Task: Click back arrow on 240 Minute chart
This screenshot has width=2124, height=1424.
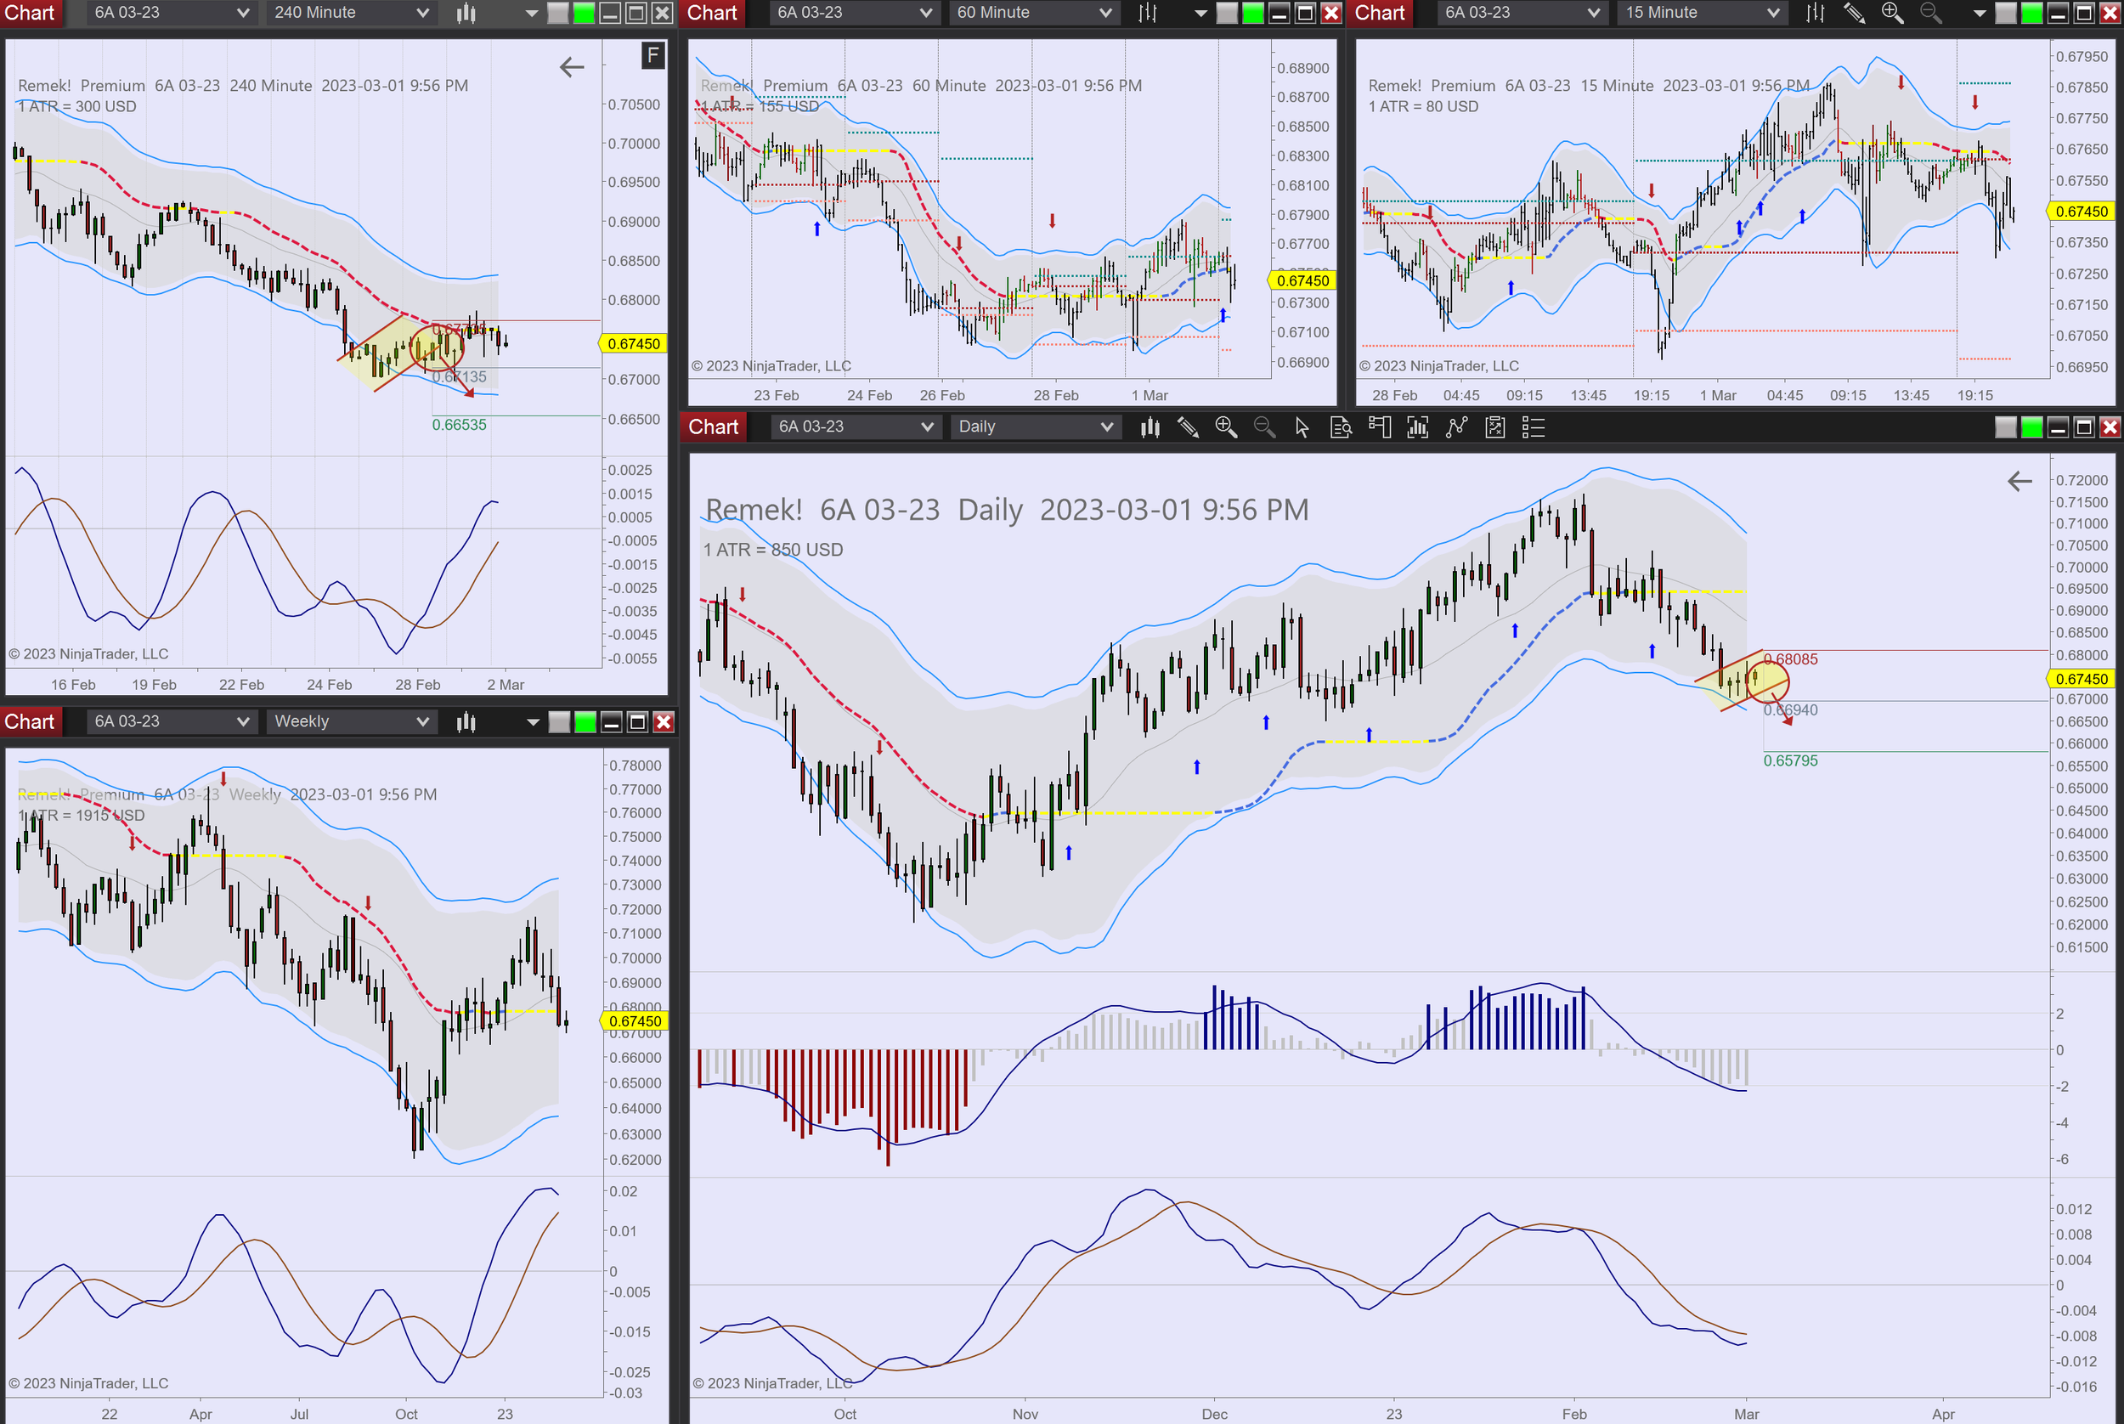Action: 571,66
